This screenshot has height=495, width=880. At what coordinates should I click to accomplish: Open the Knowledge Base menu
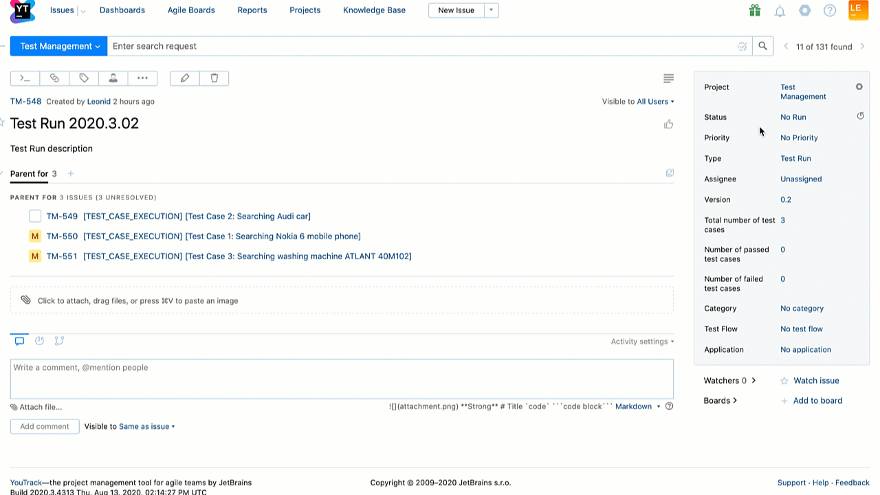[x=374, y=10]
